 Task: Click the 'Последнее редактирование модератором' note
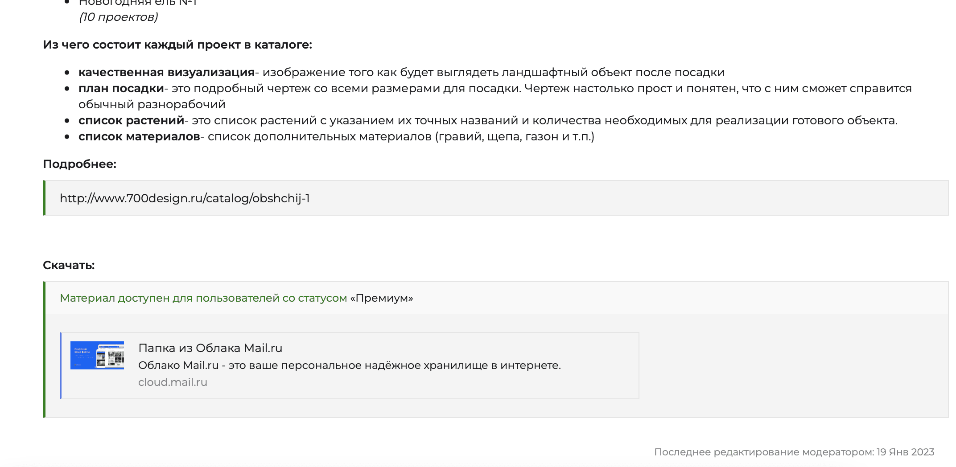point(764,452)
